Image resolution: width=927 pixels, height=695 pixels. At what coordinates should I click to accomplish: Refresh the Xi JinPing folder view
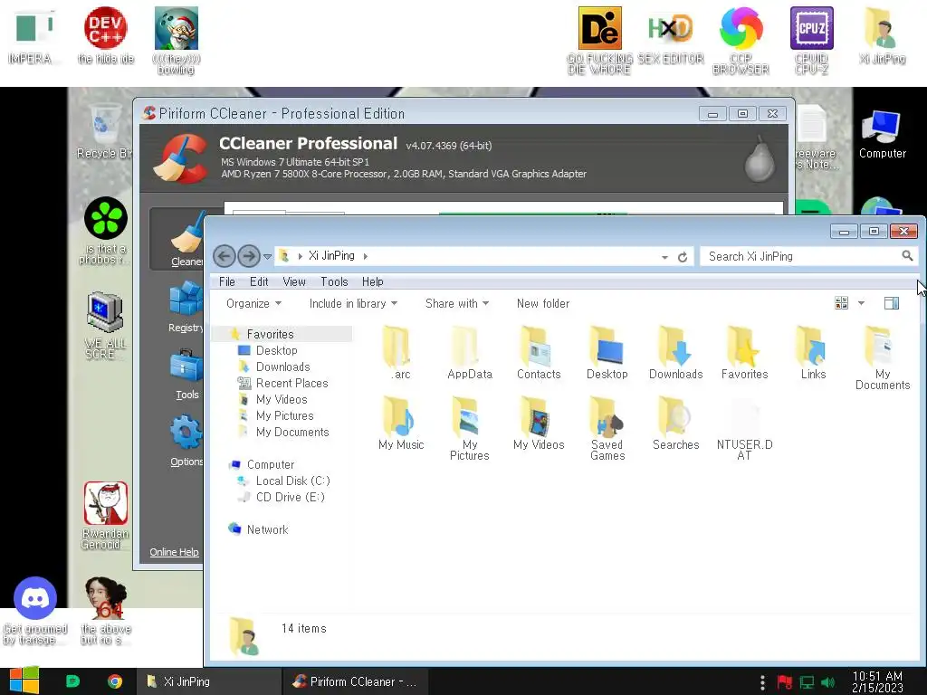pyautogui.click(x=683, y=256)
